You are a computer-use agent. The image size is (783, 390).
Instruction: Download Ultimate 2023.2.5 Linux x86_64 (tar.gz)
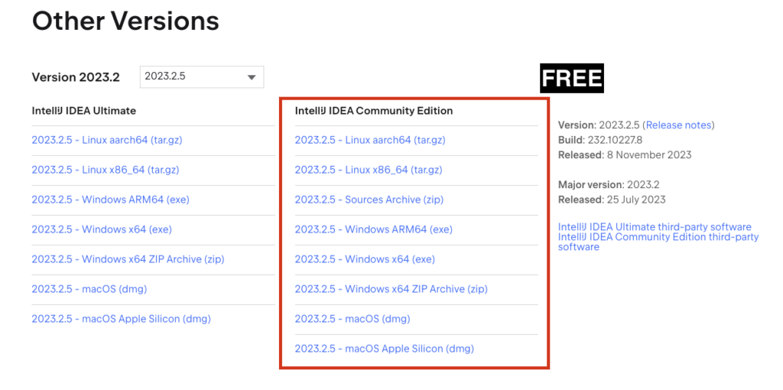[106, 171]
